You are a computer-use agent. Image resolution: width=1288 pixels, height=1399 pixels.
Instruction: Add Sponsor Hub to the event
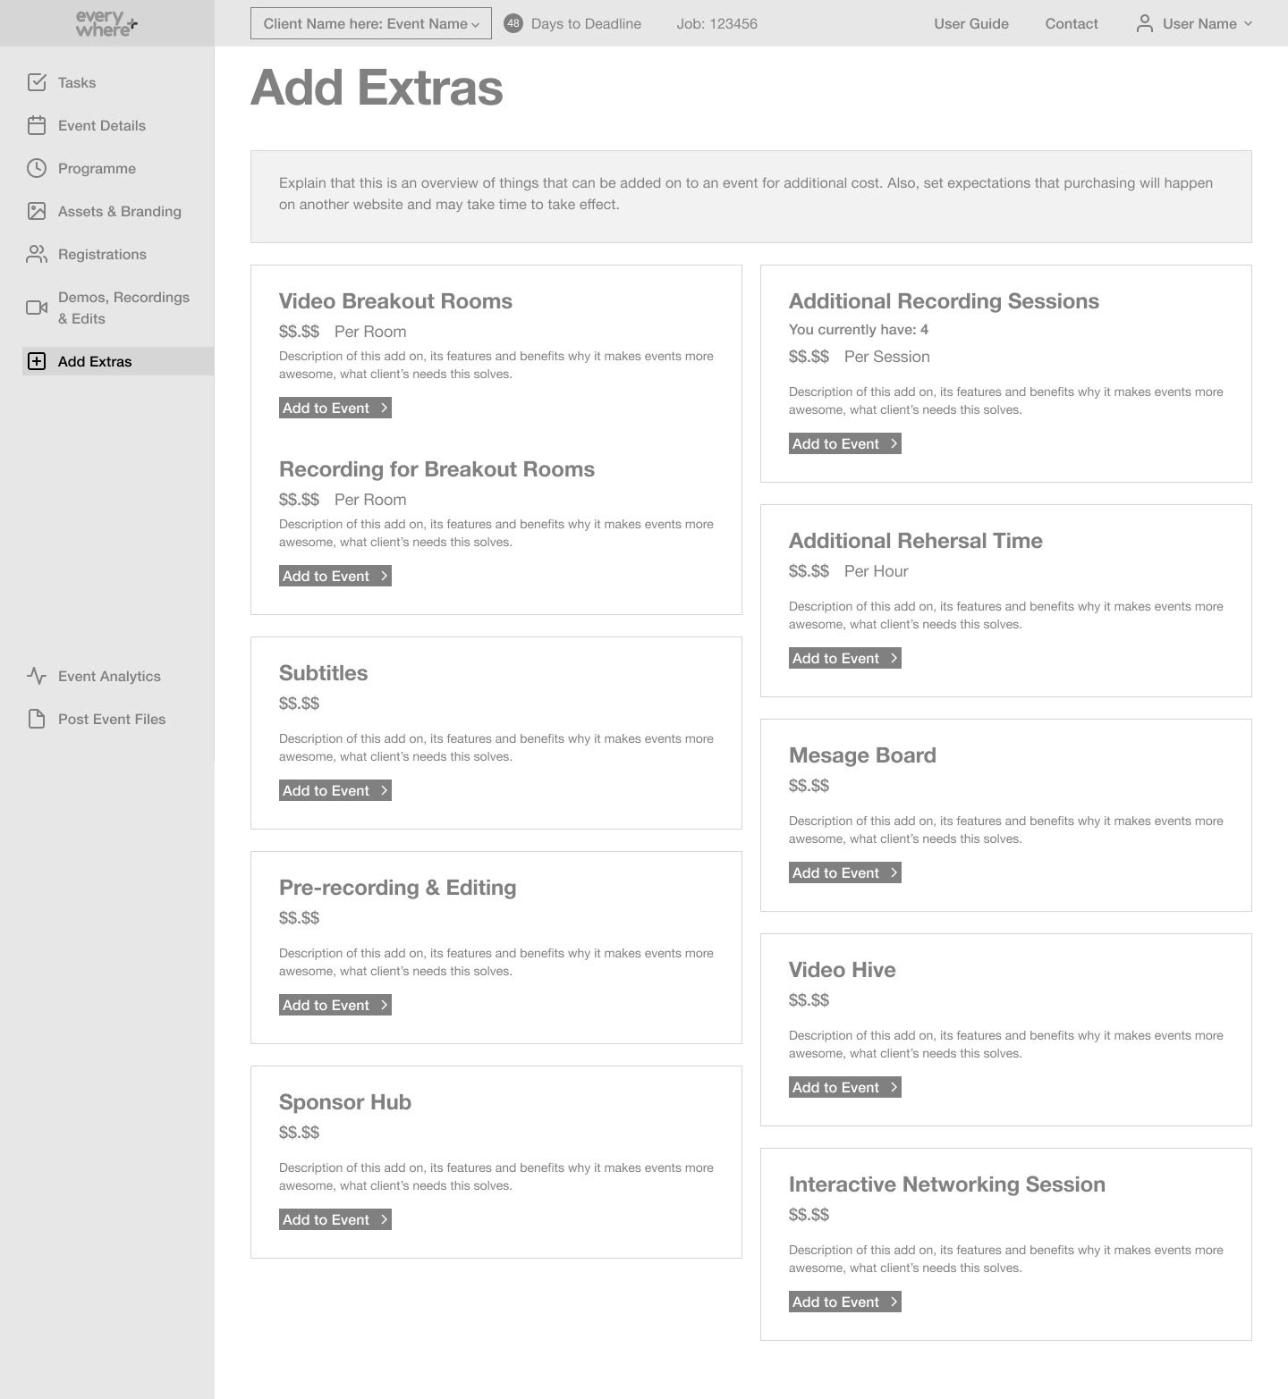click(x=335, y=1219)
